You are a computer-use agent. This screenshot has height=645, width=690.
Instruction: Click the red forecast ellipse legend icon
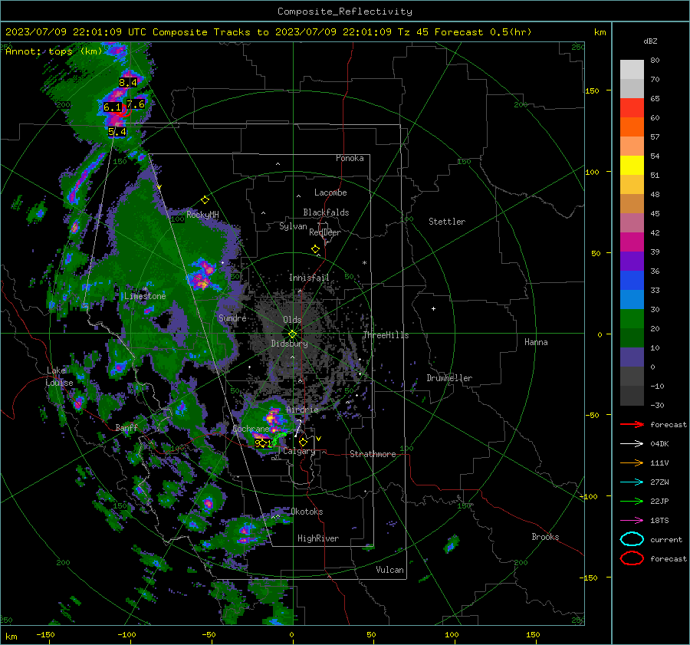pos(632,558)
